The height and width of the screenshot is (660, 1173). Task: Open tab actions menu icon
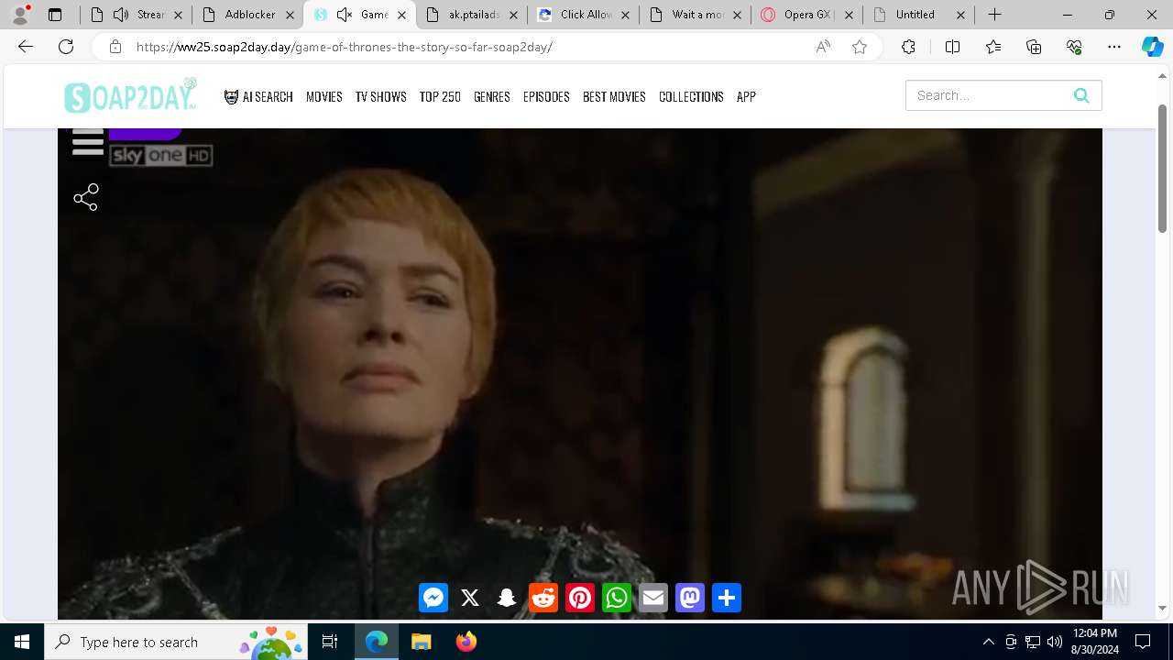(55, 15)
